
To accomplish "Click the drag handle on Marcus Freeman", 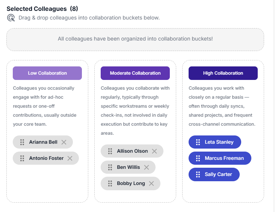I will tap(198, 158).
